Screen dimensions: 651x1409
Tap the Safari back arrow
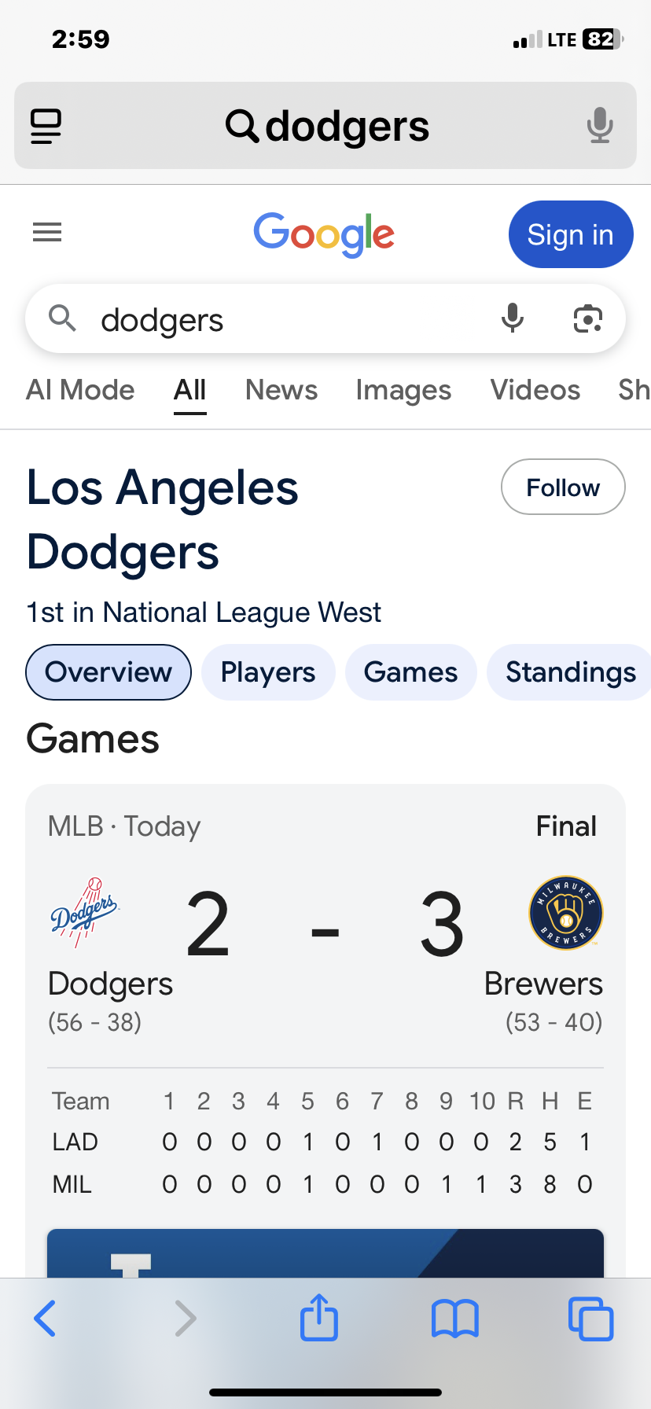pyautogui.click(x=45, y=1319)
